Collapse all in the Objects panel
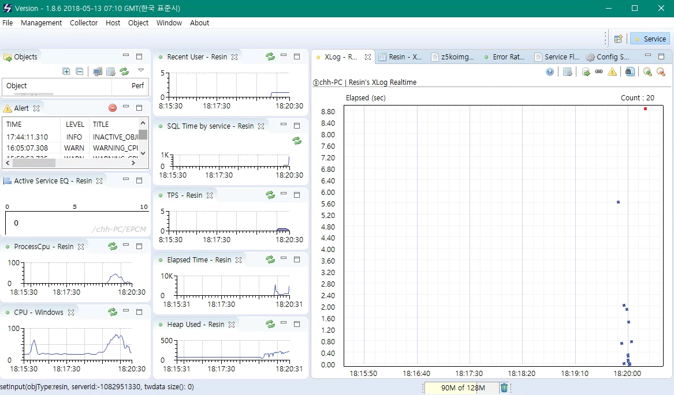Screen dimensions: 674x395 [80, 72]
